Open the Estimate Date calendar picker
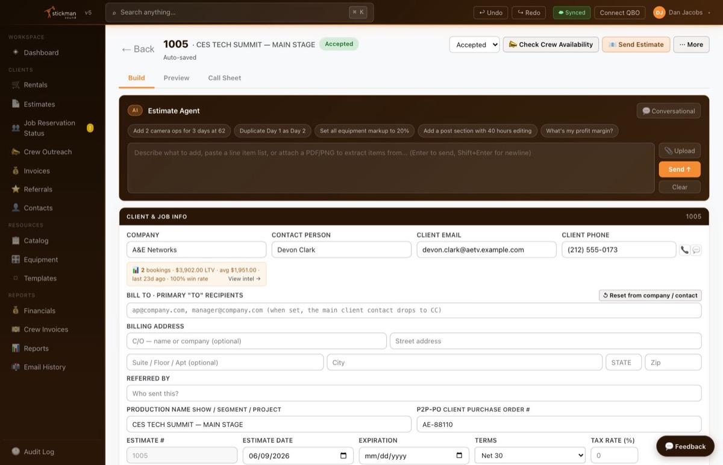Screen dimensions: 723x465 [343, 455]
